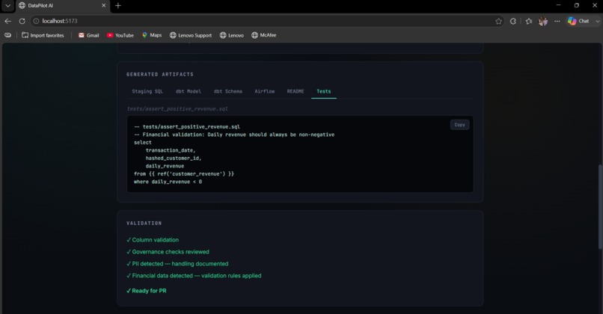Add page to favorites with star icon
603x314 pixels.
point(499,21)
